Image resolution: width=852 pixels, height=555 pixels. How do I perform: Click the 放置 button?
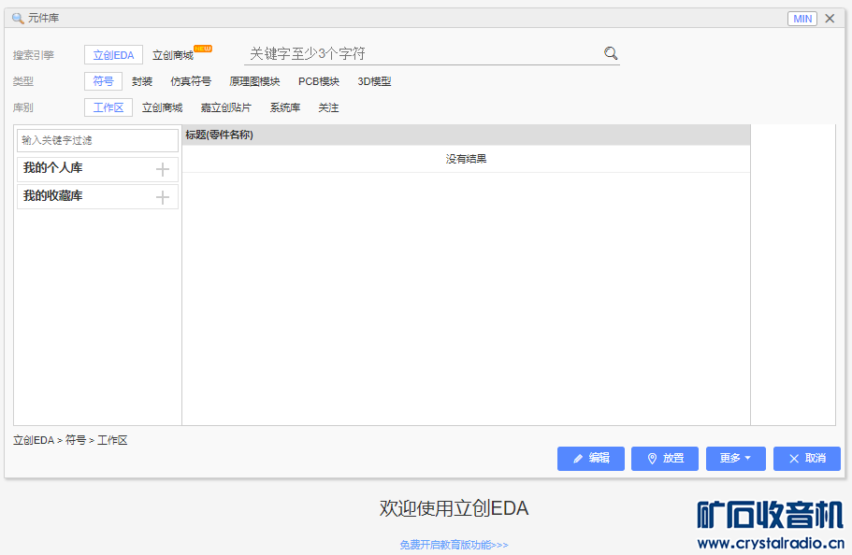click(x=665, y=459)
